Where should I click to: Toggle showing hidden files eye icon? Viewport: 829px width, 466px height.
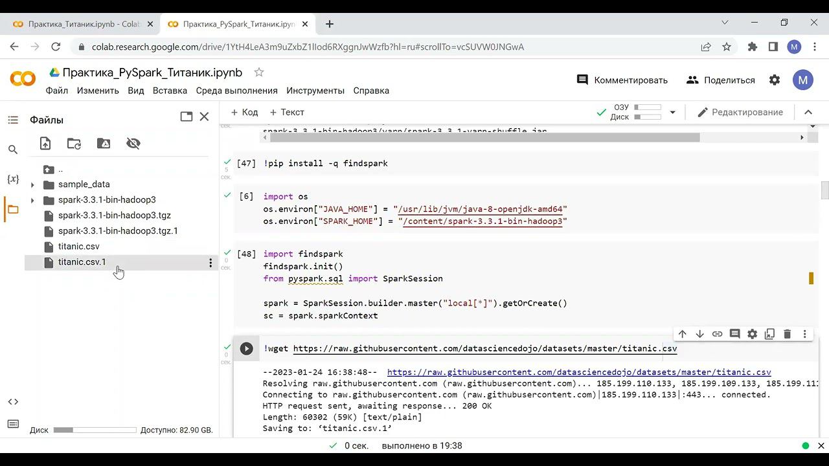pyautogui.click(x=133, y=144)
